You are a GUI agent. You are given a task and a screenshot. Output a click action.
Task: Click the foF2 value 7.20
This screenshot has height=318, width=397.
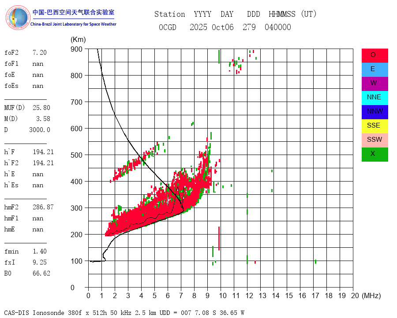point(40,53)
